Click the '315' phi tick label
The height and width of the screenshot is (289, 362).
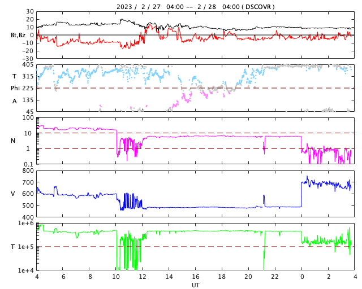(x=28, y=76)
